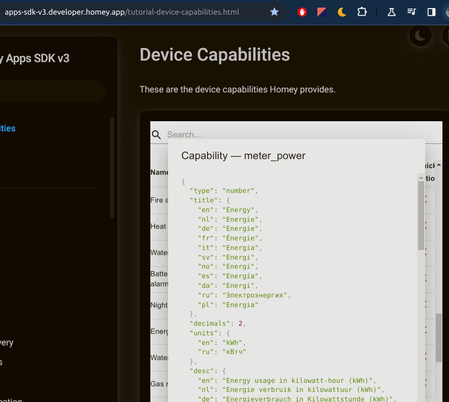Click the JSON dialog vertical scrollbar thumb
This screenshot has width=449, height=402.
pos(421,215)
